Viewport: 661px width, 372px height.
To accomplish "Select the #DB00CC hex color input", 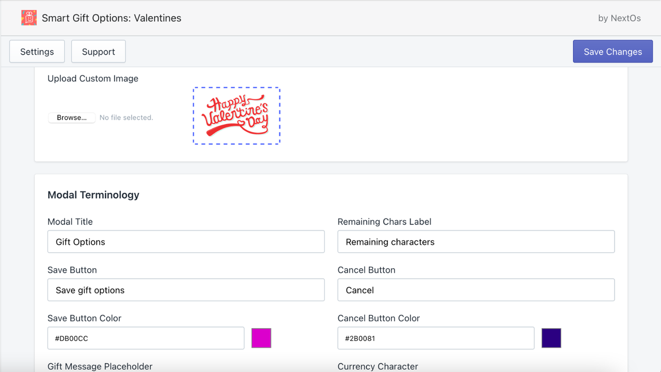I will [146, 338].
